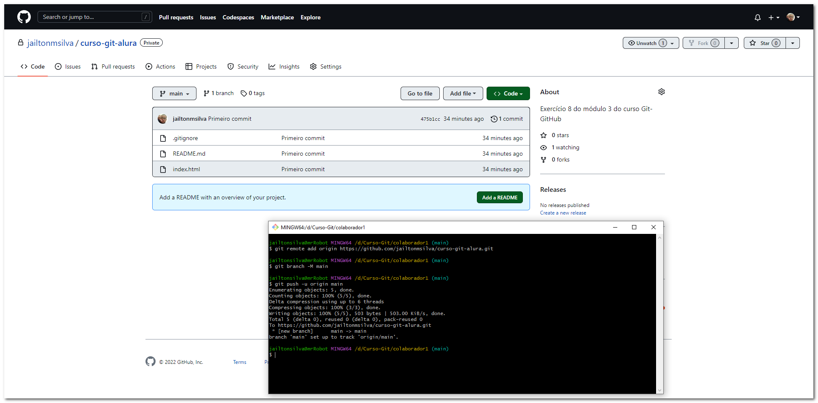Switch to the Insights tab
818x403 pixels.
[284, 66]
